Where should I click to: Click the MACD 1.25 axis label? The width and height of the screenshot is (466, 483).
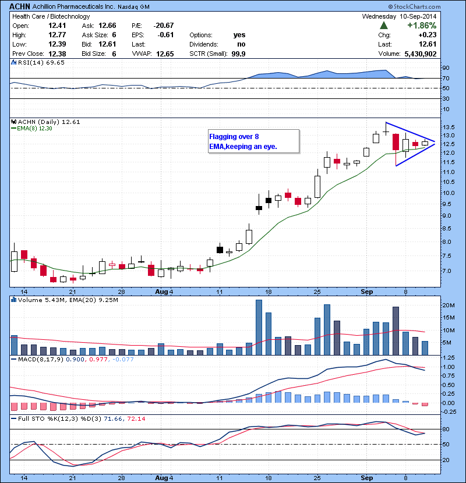click(x=449, y=357)
